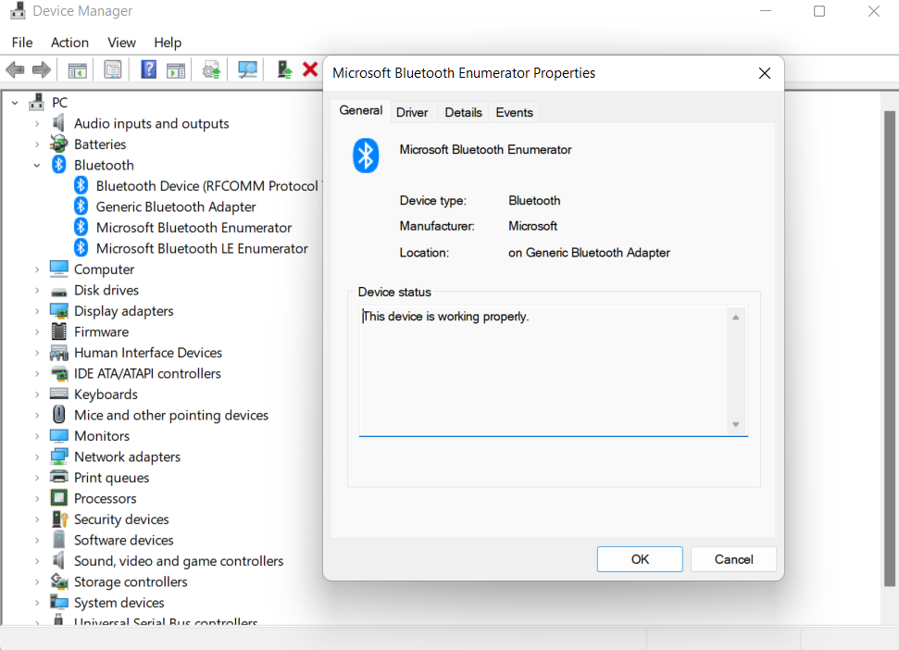Select Microsoft Bluetooth Enumerator in the tree
Image resolution: width=899 pixels, height=650 pixels.
point(194,228)
